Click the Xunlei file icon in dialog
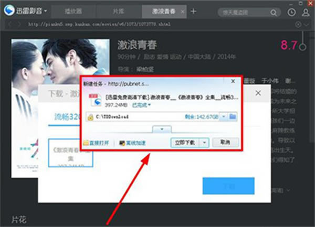The height and width of the screenshot is (227, 315). tap(95, 100)
